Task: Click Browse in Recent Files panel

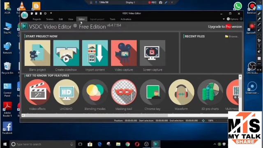Action: click(x=232, y=37)
